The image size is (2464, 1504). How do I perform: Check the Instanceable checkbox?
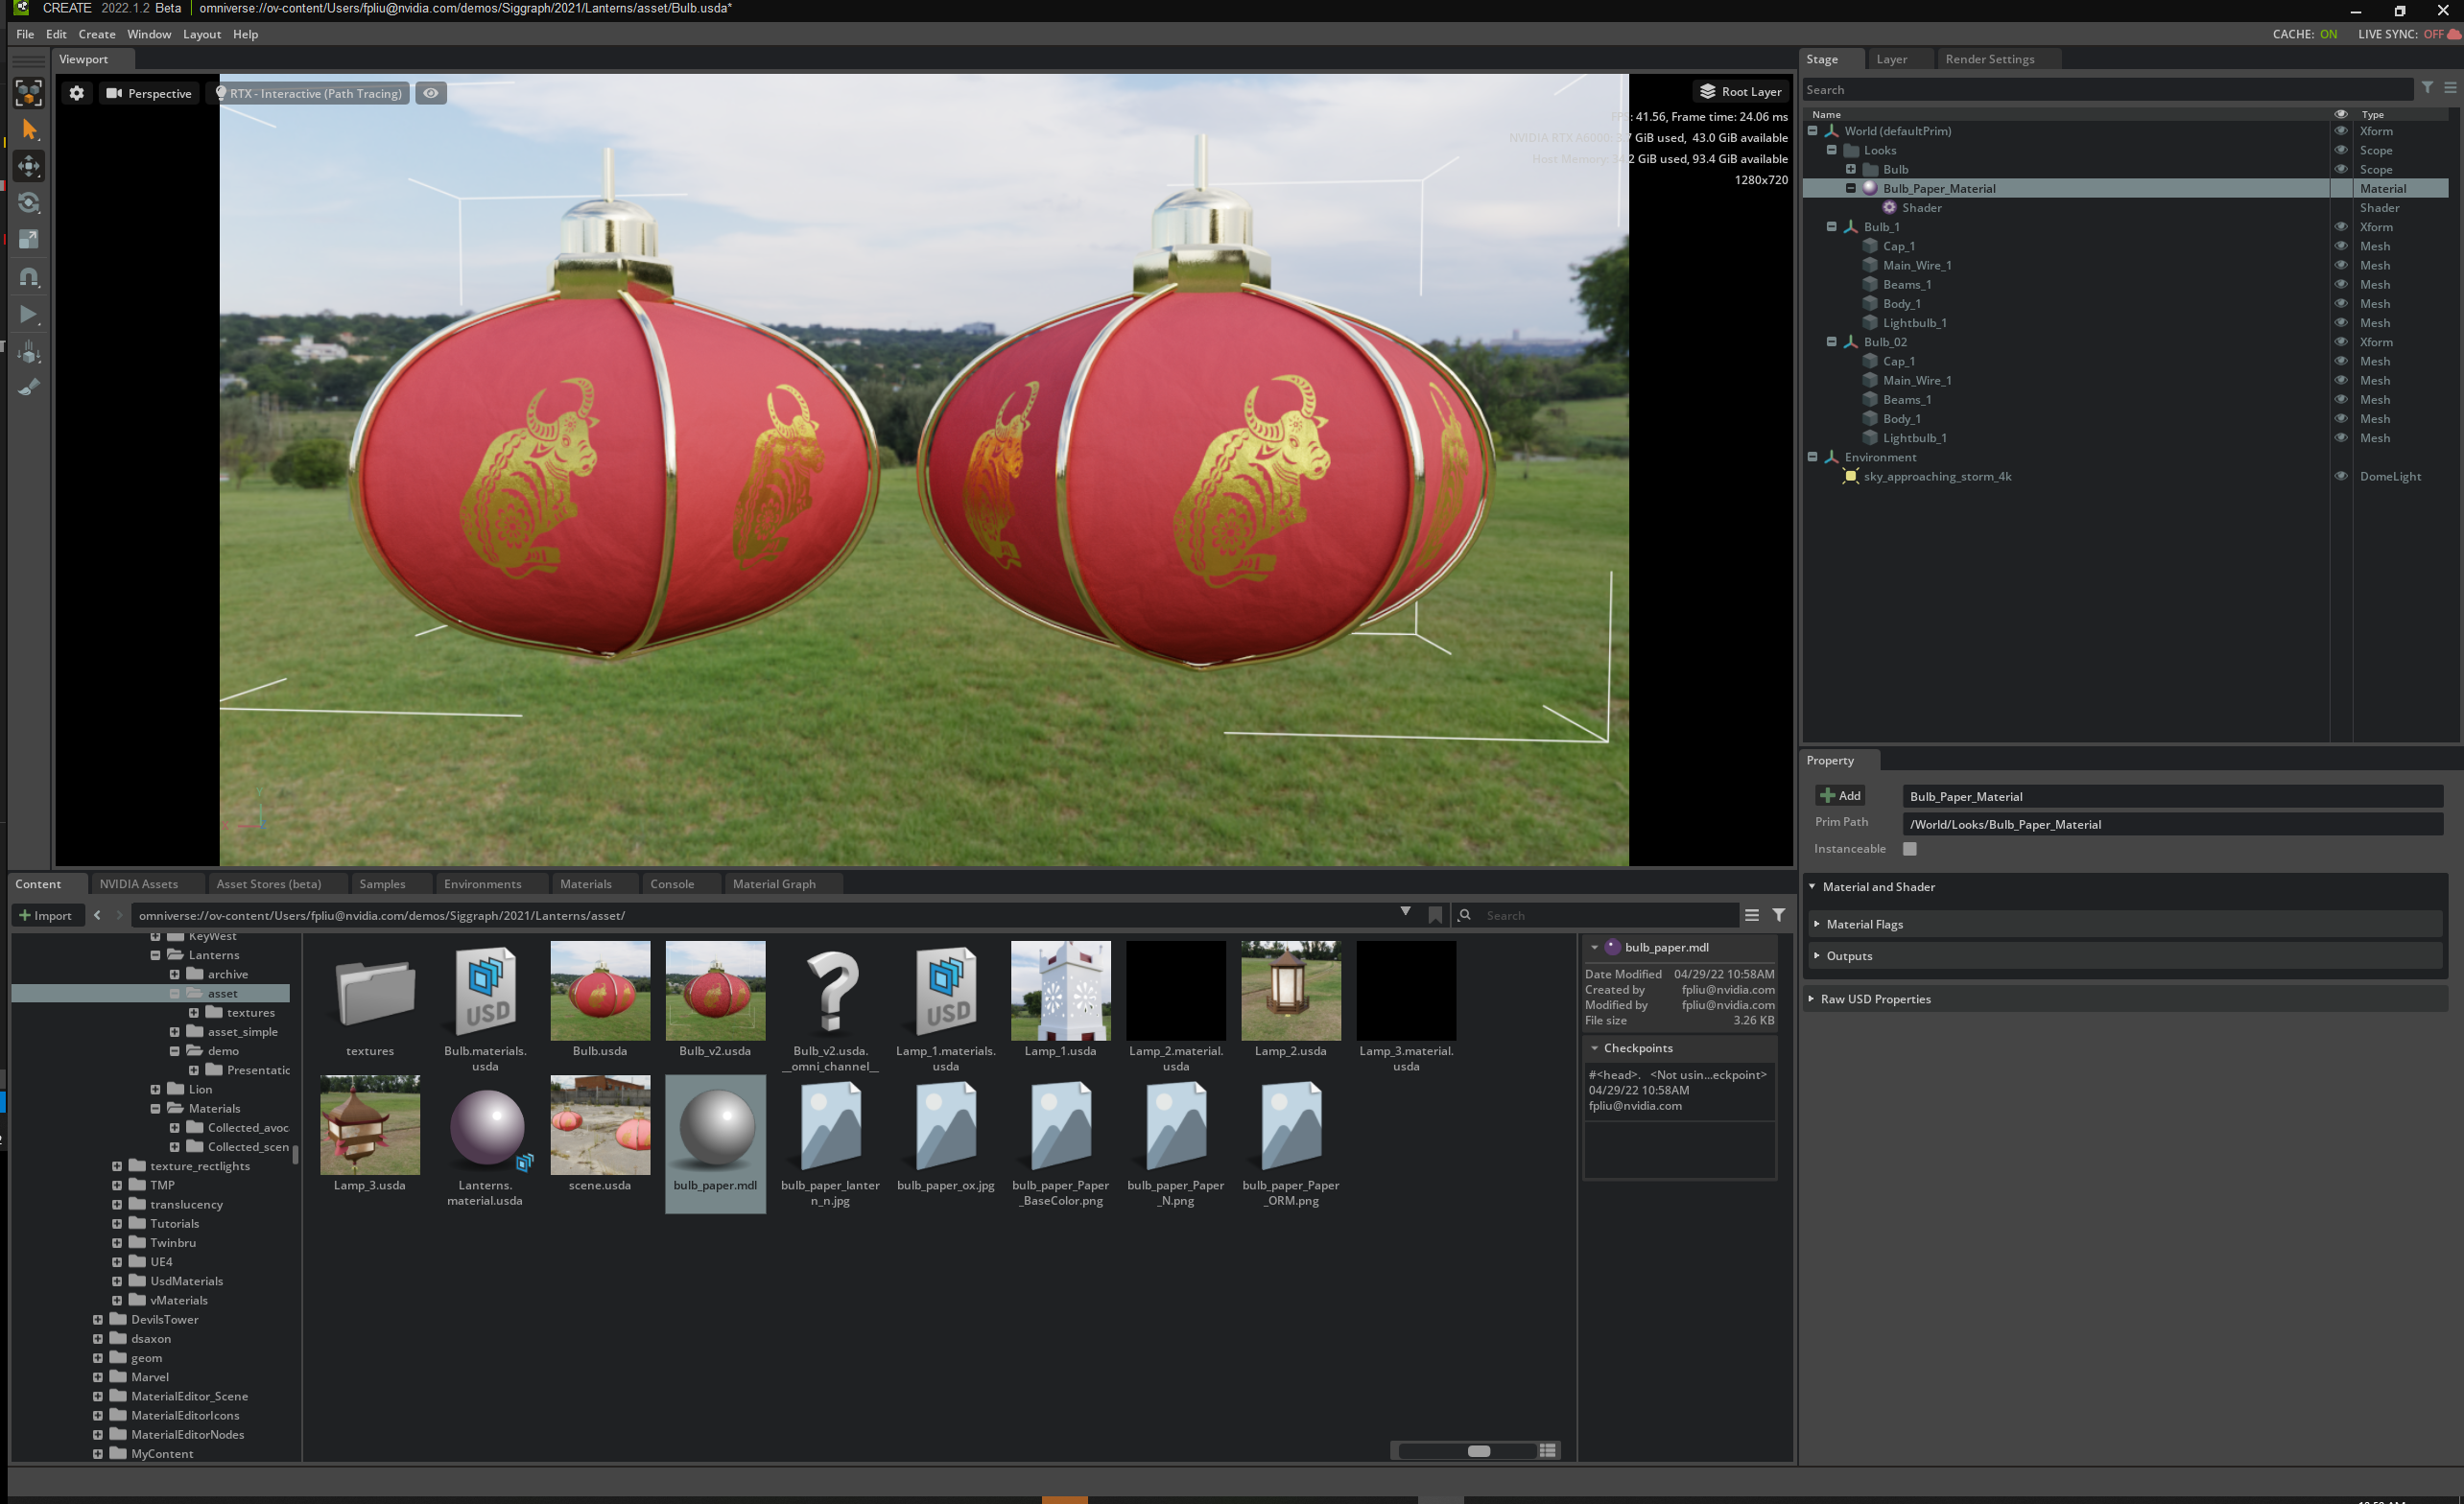(1910, 849)
